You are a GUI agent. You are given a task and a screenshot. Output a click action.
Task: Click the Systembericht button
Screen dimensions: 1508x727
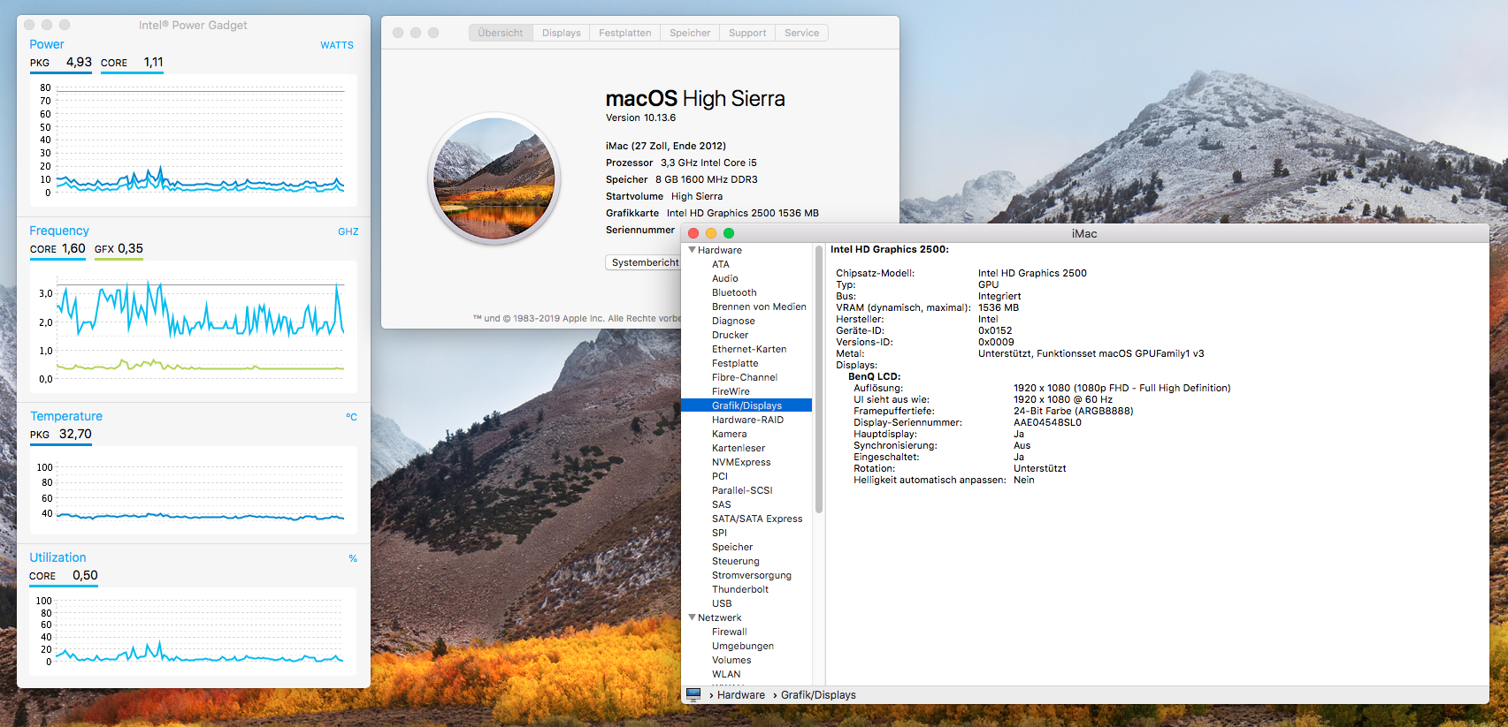pos(644,262)
